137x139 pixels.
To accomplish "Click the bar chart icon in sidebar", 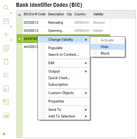I will [6, 115].
